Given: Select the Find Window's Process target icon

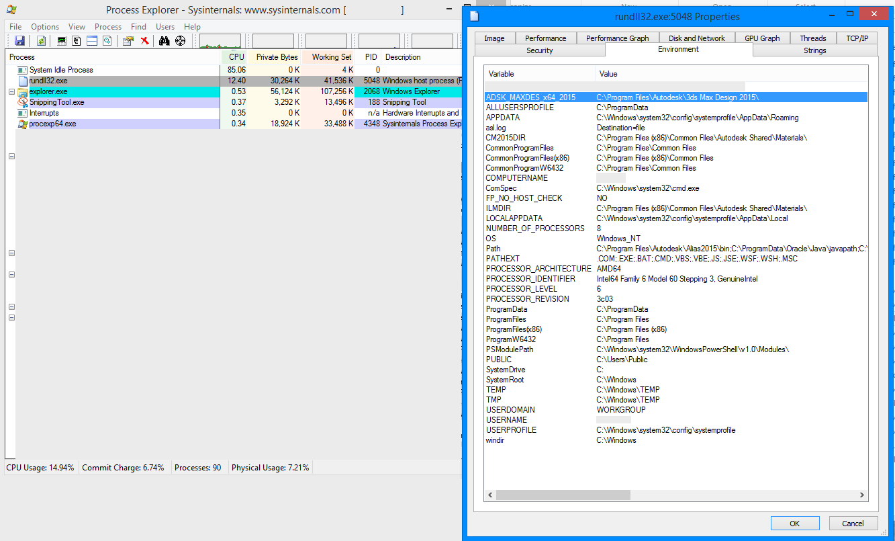Looking at the screenshot, I should pyautogui.click(x=180, y=40).
